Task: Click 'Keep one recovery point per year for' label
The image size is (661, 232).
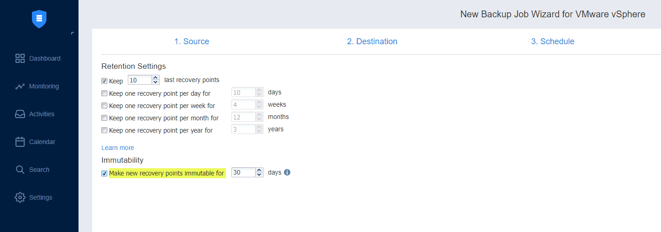Action: (x=161, y=130)
